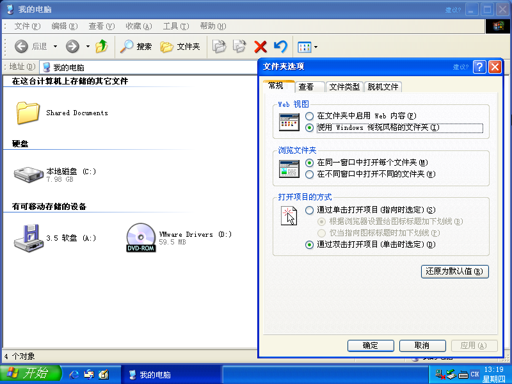The height and width of the screenshot is (384, 512).
Task: Open the Back button history dropdown arrow
Action: 55,46
